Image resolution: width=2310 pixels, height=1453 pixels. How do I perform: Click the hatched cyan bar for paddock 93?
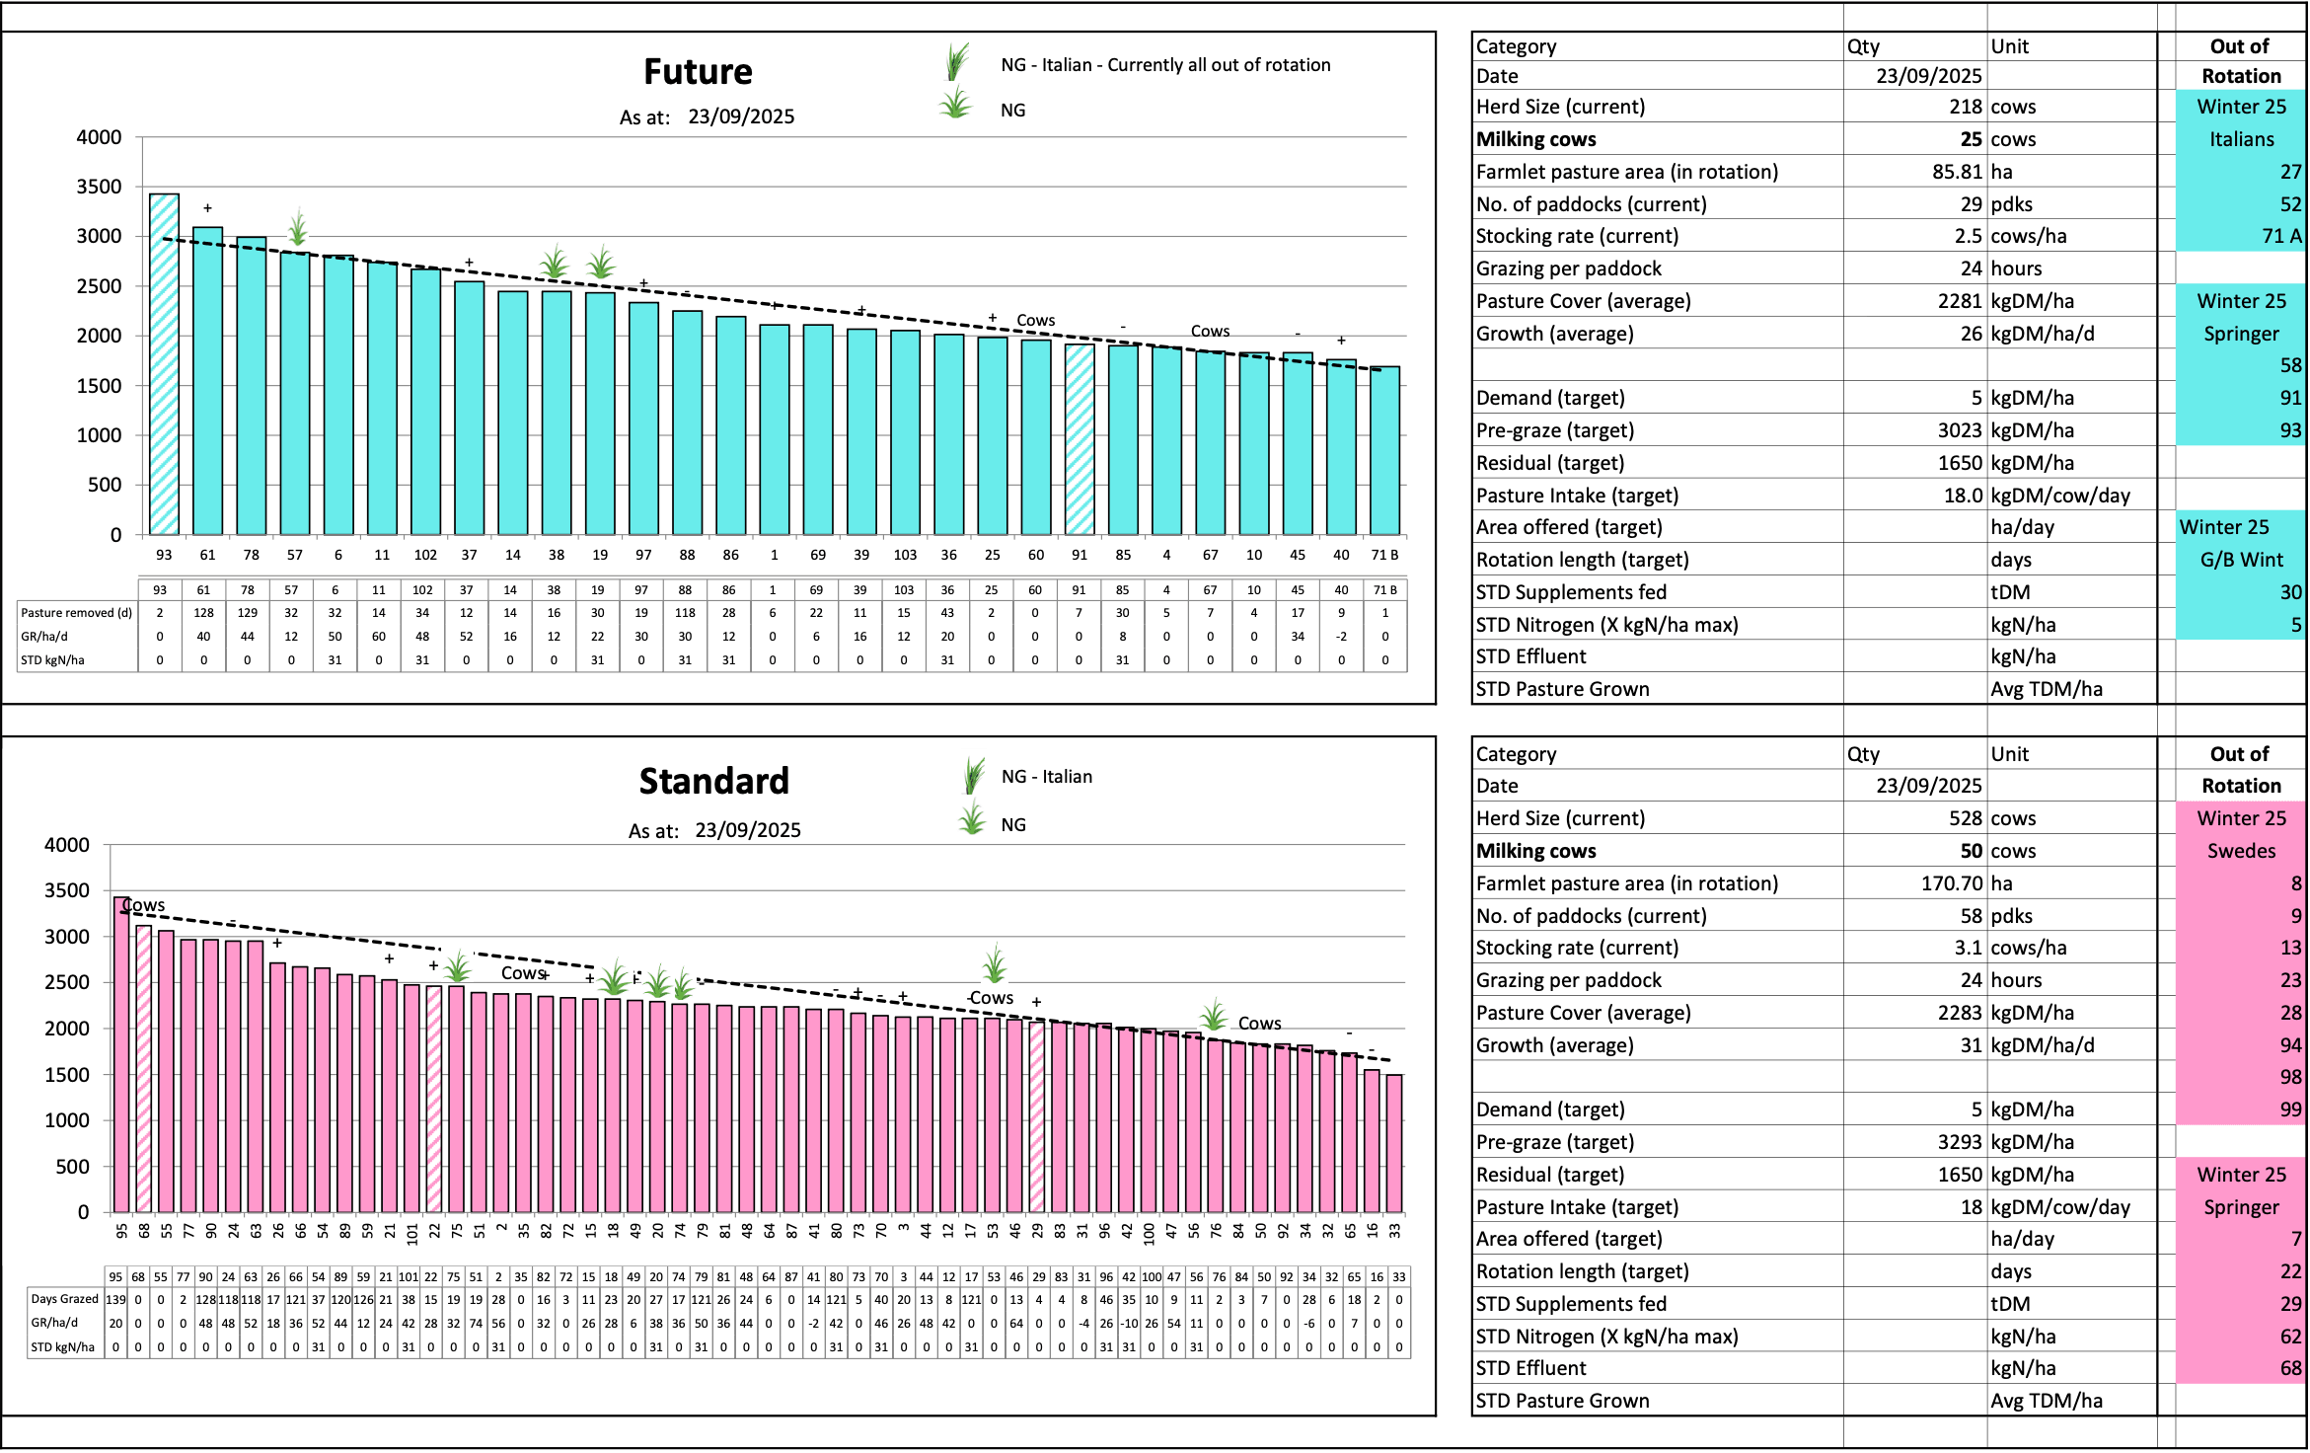point(164,365)
